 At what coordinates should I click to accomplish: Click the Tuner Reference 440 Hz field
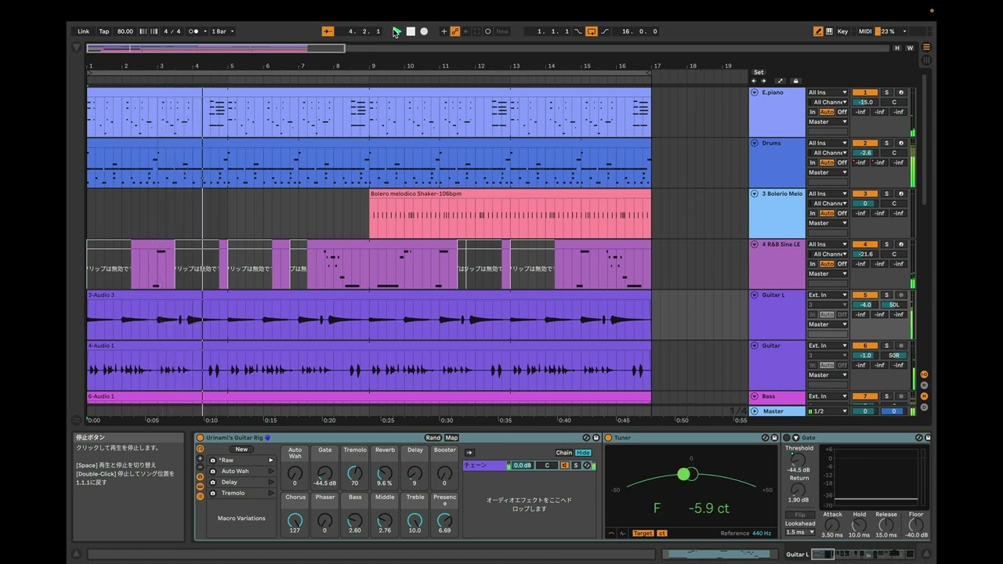tap(762, 533)
